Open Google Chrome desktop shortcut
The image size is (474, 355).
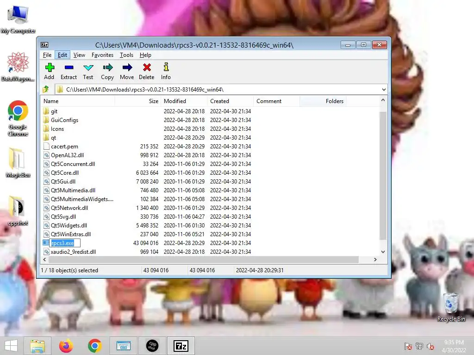18,118
